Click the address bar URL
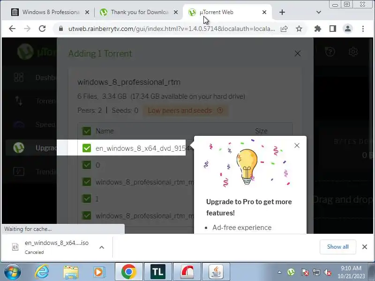The width and height of the screenshot is (375, 281). coord(172,29)
